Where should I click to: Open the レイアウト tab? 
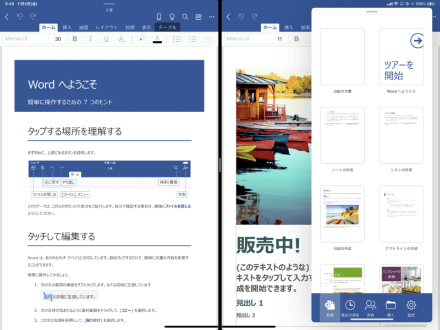point(107,27)
